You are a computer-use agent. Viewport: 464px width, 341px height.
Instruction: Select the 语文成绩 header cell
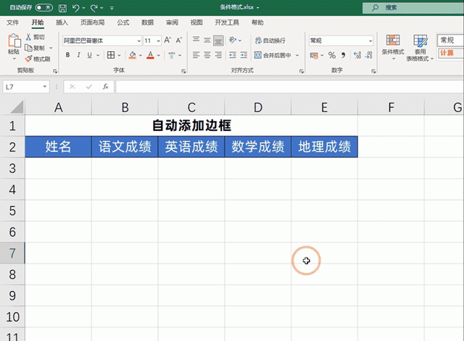click(x=125, y=146)
